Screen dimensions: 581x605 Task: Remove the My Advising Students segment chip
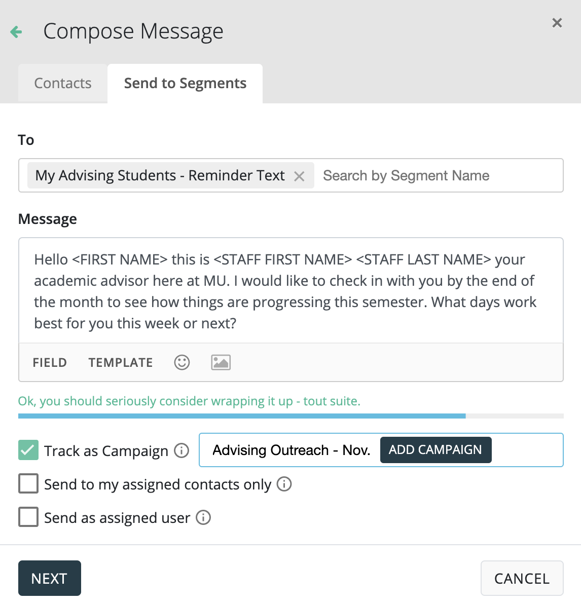click(299, 176)
